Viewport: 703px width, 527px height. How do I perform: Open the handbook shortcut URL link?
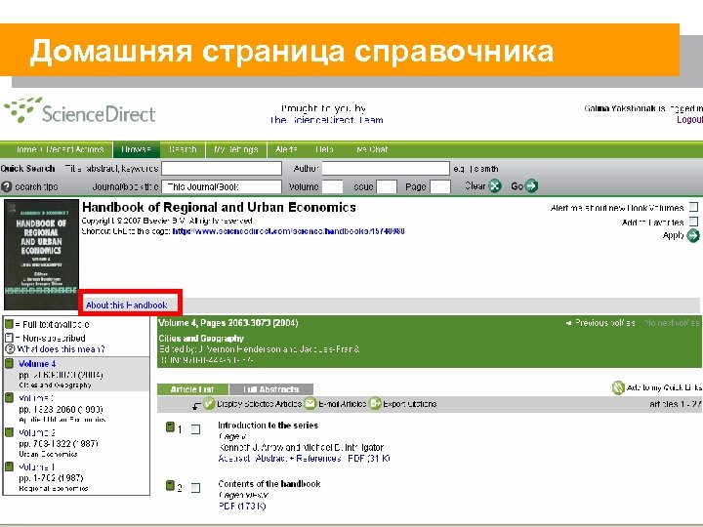(x=288, y=231)
